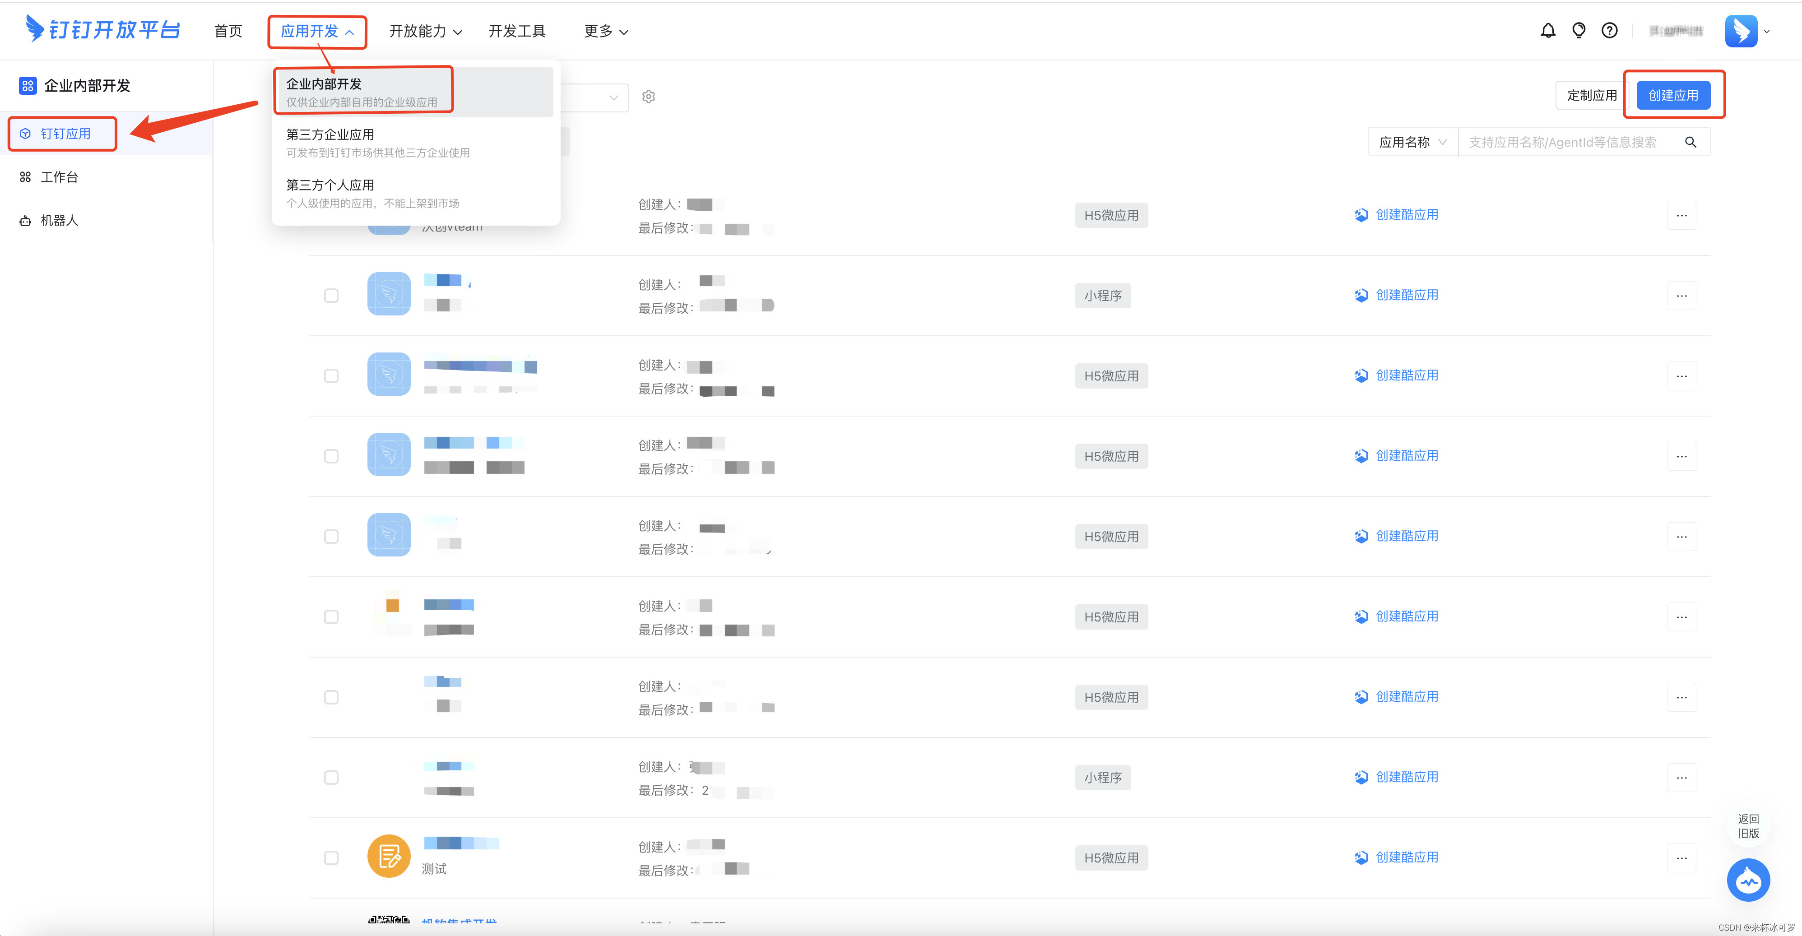Click the 钉钉开放平台 logo
Viewport: 1802px width, 936px height.
click(x=102, y=29)
